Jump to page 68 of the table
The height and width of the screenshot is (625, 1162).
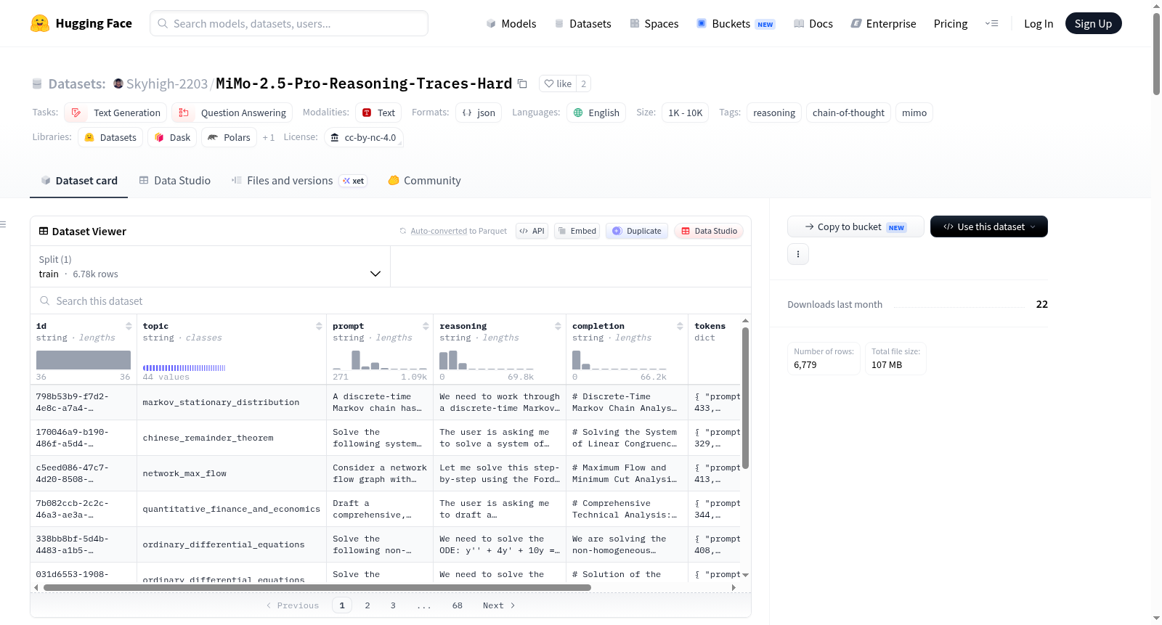(458, 605)
